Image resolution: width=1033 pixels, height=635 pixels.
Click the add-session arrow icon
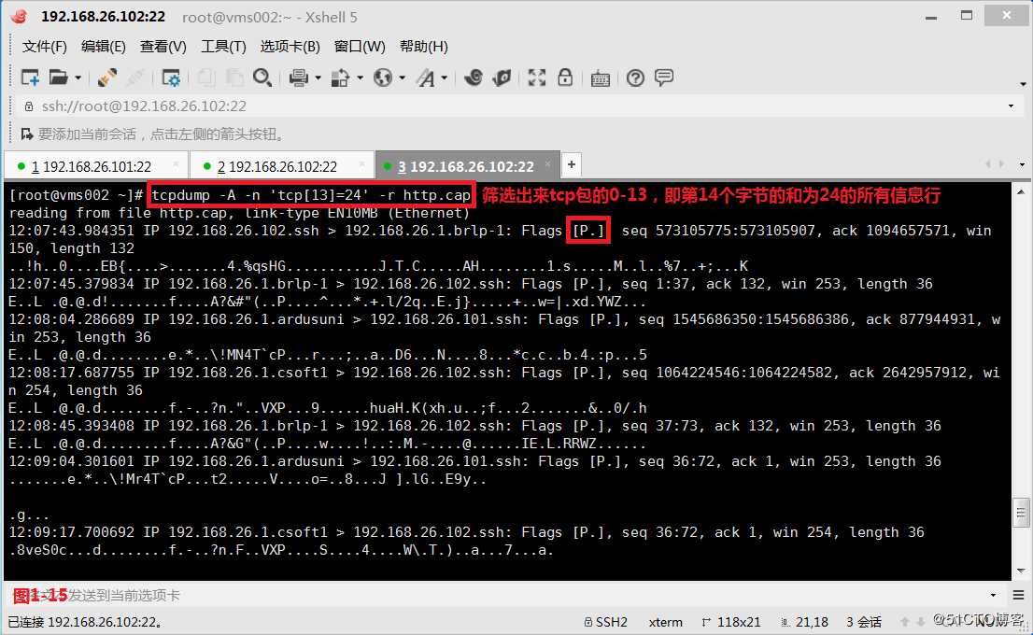pyautogui.click(x=27, y=134)
